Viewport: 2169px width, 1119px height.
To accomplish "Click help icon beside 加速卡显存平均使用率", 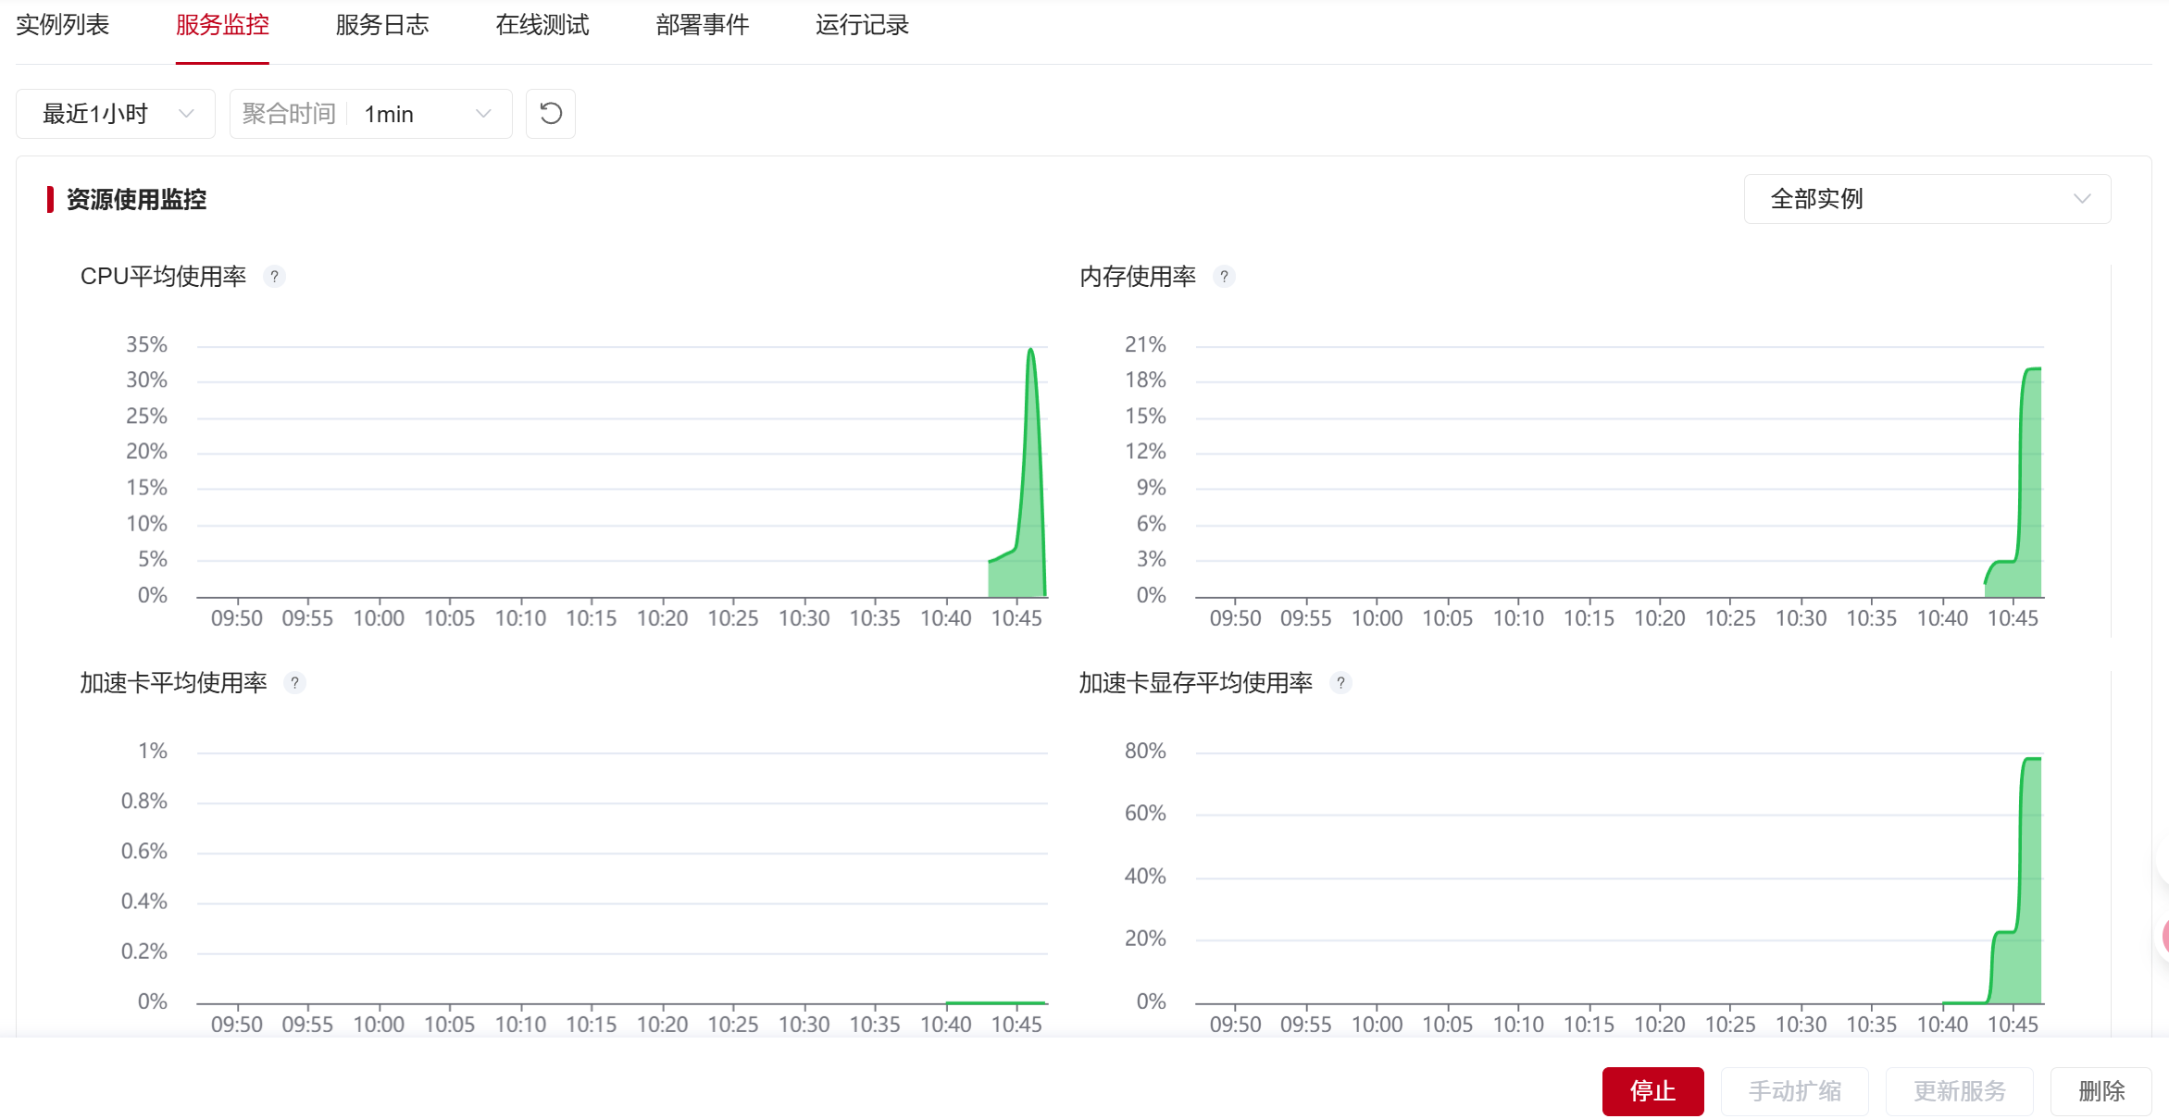I will pos(1340,683).
